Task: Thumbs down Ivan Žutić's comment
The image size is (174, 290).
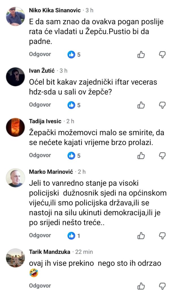Action: point(162,105)
